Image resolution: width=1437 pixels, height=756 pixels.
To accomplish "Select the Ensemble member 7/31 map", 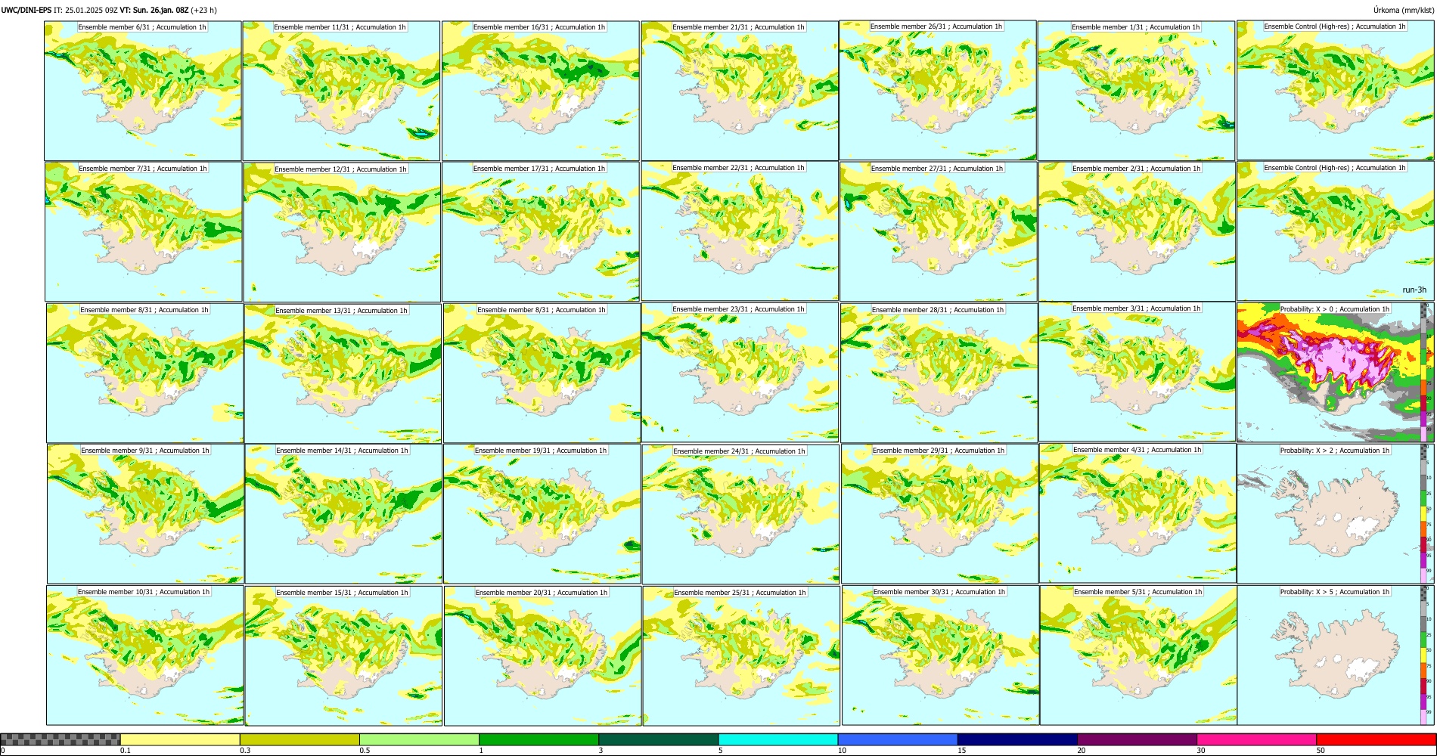I will (x=144, y=231).
